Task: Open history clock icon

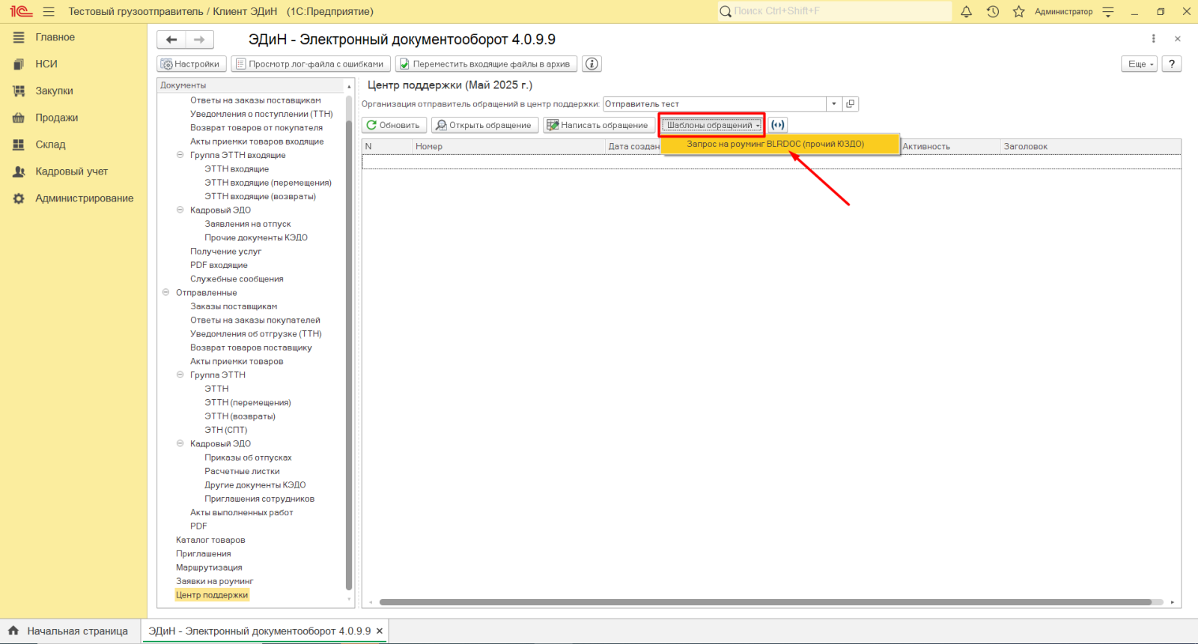Action: pos(993,11)
